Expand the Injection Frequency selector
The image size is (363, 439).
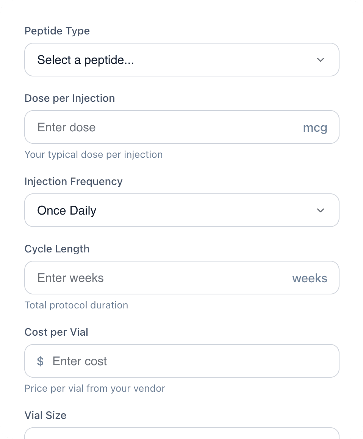[x=181, y=210]
